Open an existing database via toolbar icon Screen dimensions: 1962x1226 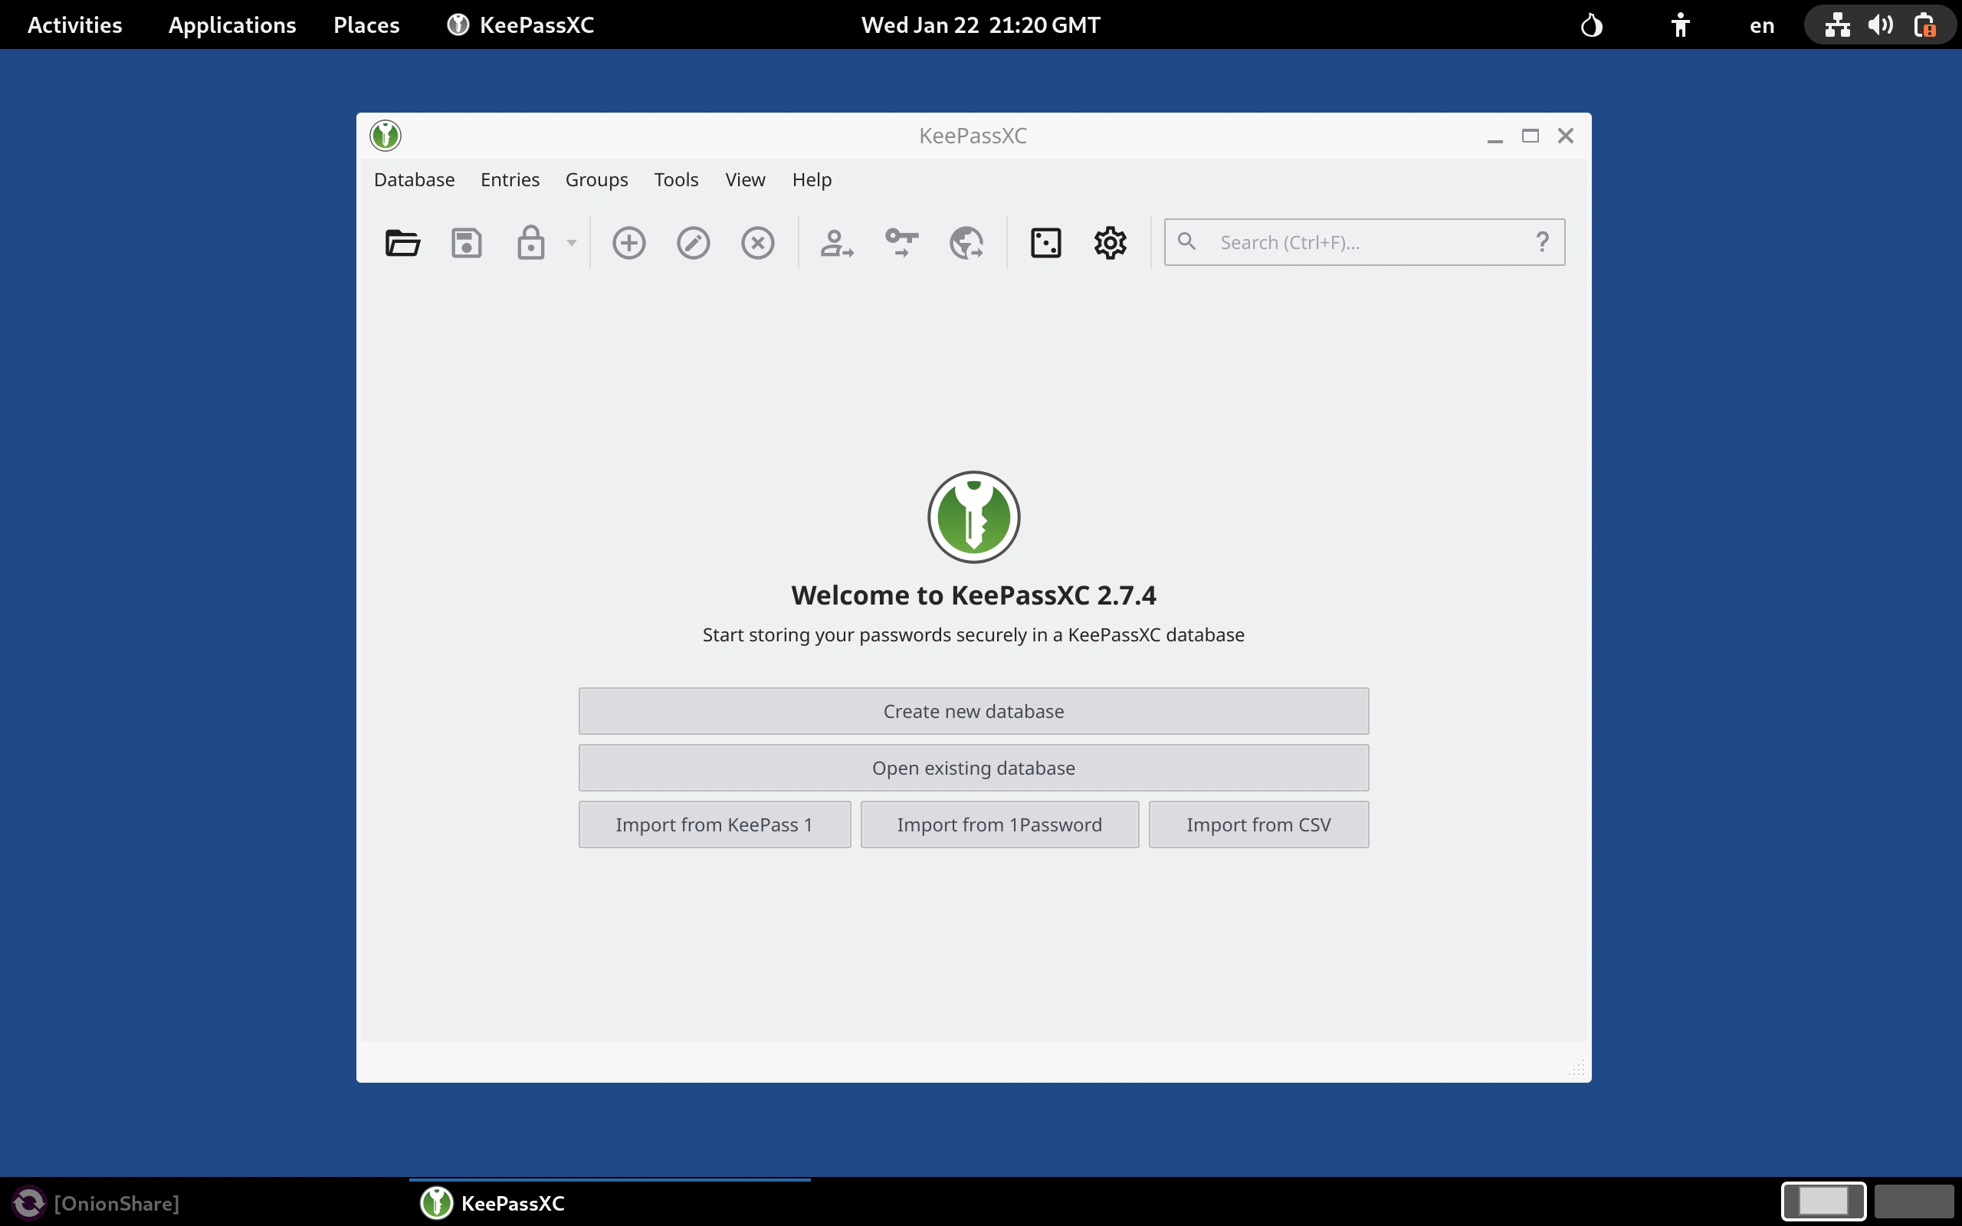[403, 241]
